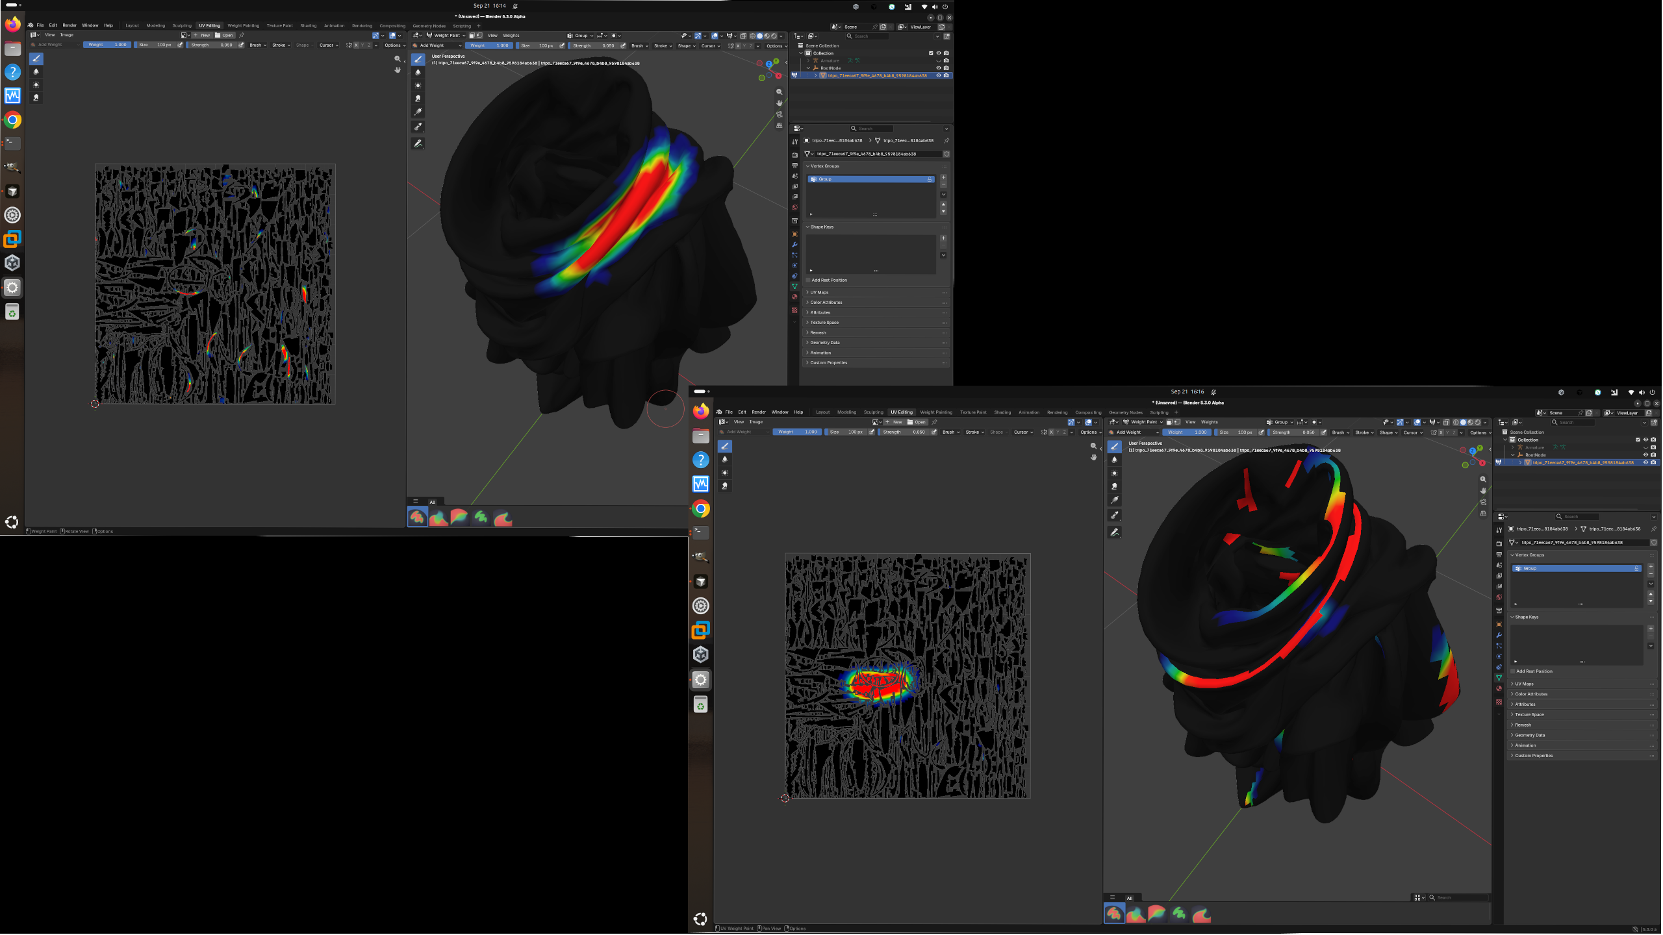Select Average tool in lower-right window 3D viewport
This screenshot has height=935, width=1663.
(x=1115, y=473)
